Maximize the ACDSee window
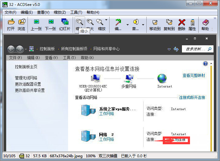 click(x=199, y=3)
